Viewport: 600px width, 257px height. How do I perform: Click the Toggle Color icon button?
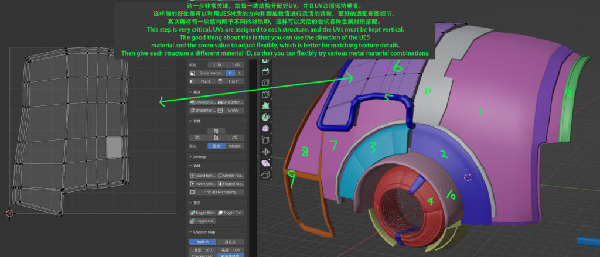click(x=230, y=213)
